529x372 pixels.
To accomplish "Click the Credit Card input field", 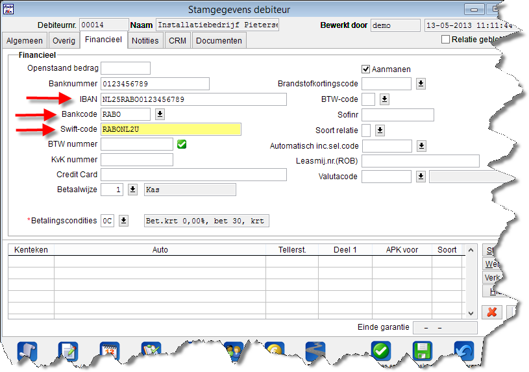I will coord(193,175).
